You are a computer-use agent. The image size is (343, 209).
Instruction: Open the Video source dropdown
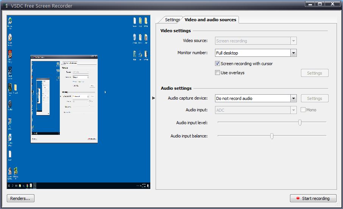[256, 41]
